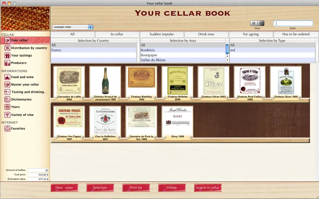
Task: Select Vallée du Rhône area
Action: coord(183,60)
